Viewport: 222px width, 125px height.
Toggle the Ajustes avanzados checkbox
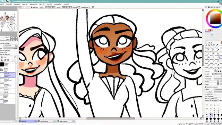click(x=206, y=87)
